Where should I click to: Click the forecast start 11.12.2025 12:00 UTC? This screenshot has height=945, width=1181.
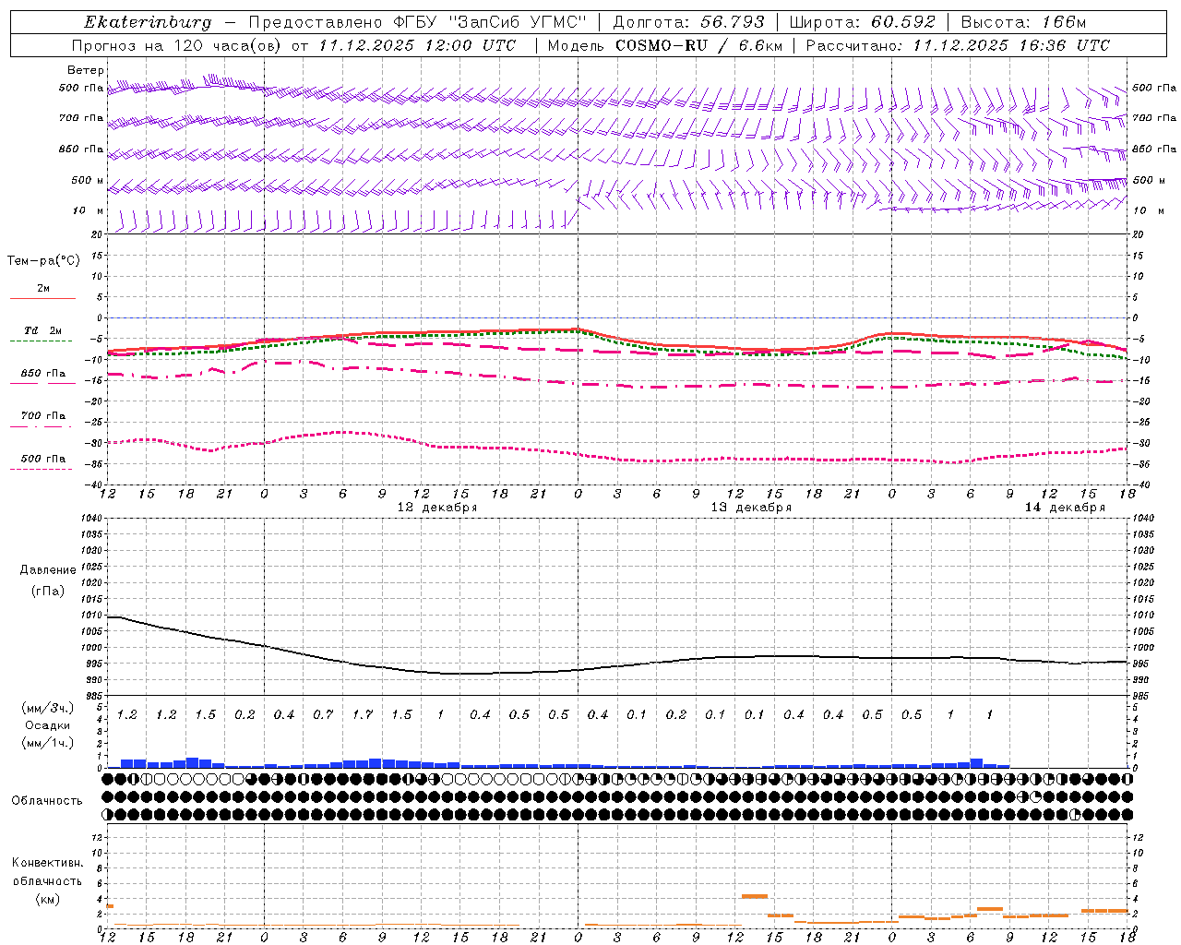(x=418, y=45)
